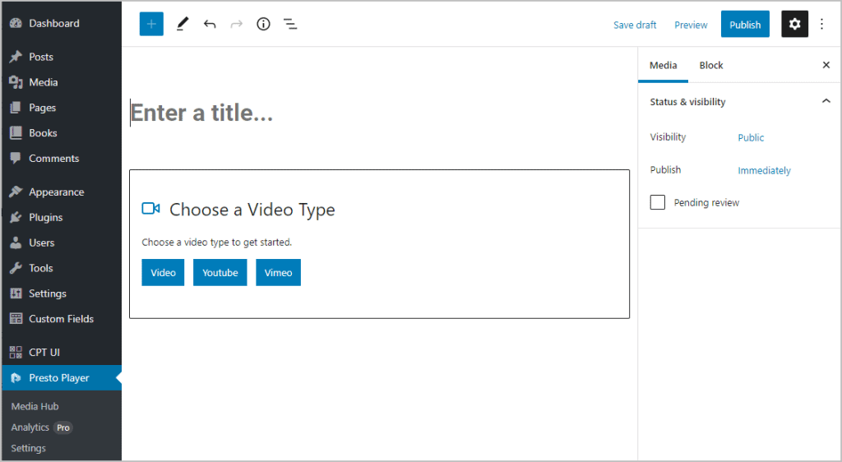842x462 pixels.
Task: Open Analytics Pro submenu item
Action: coord(41,427)
